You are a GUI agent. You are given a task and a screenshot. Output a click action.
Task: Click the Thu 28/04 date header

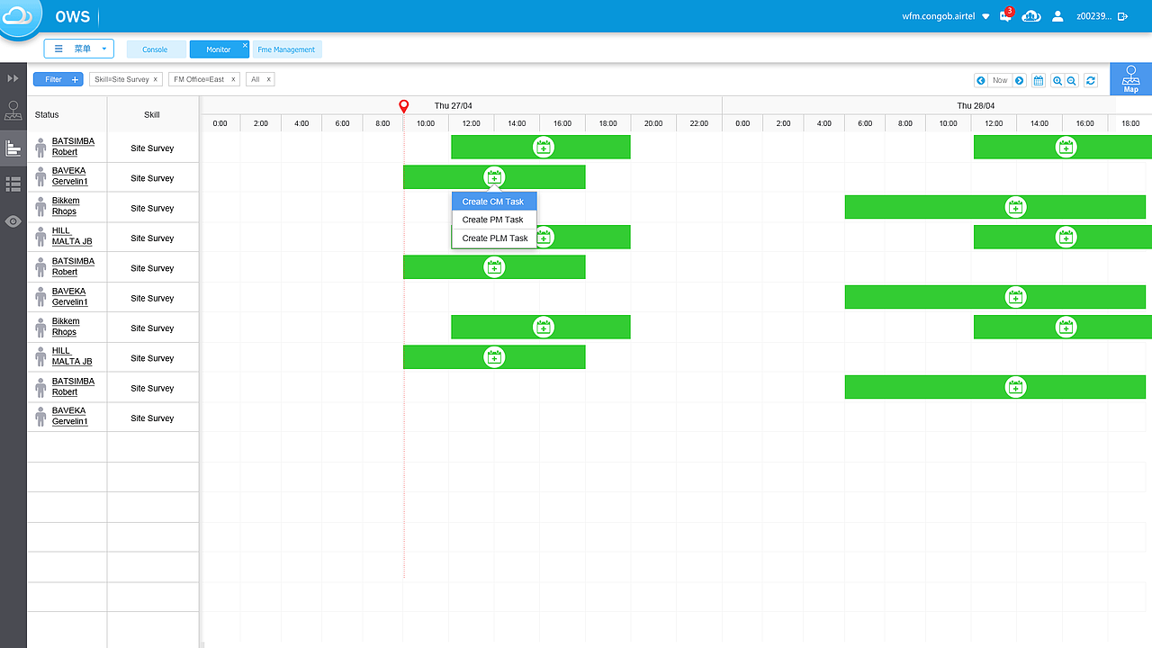click(x=976, y=105)
